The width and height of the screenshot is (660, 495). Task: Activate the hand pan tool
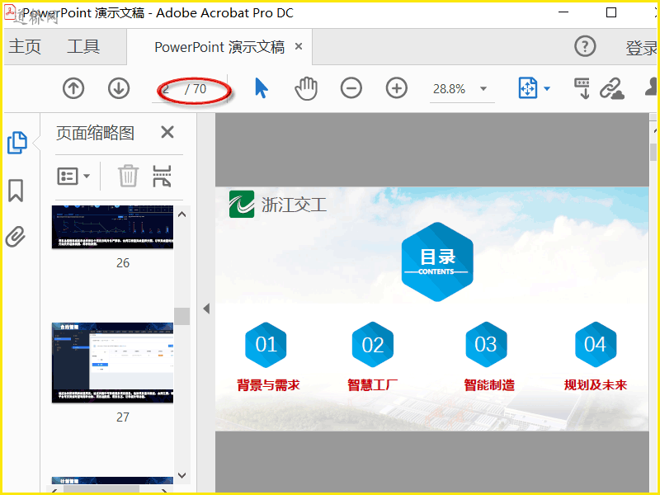point(306,88)
